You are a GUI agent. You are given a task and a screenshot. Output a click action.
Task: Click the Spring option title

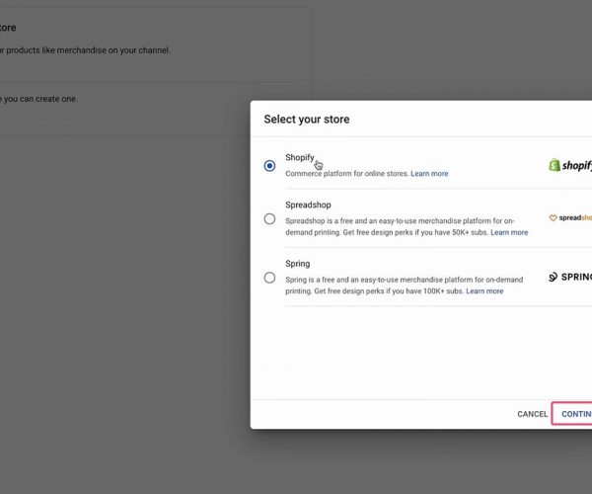[298, 264]
